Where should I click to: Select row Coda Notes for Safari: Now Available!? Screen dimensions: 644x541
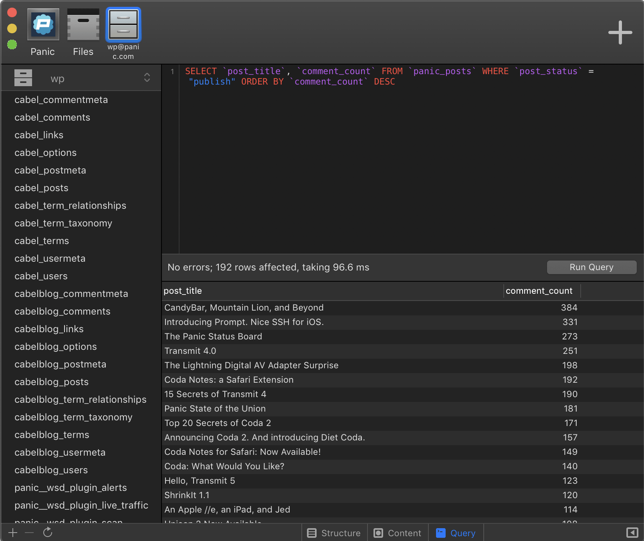click(403, 452)
